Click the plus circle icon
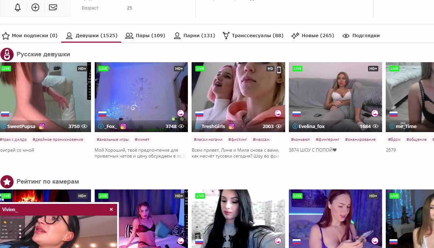This screenshot has height=248, width=434. point(35,7)
